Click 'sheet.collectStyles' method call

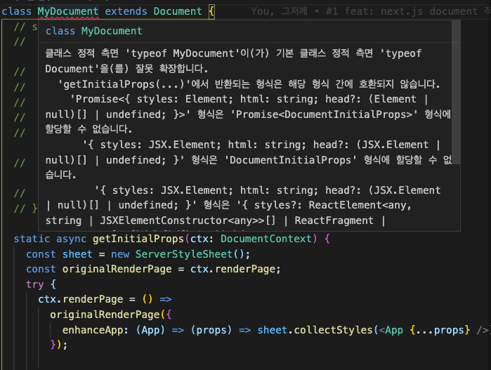tap(315, 330)
